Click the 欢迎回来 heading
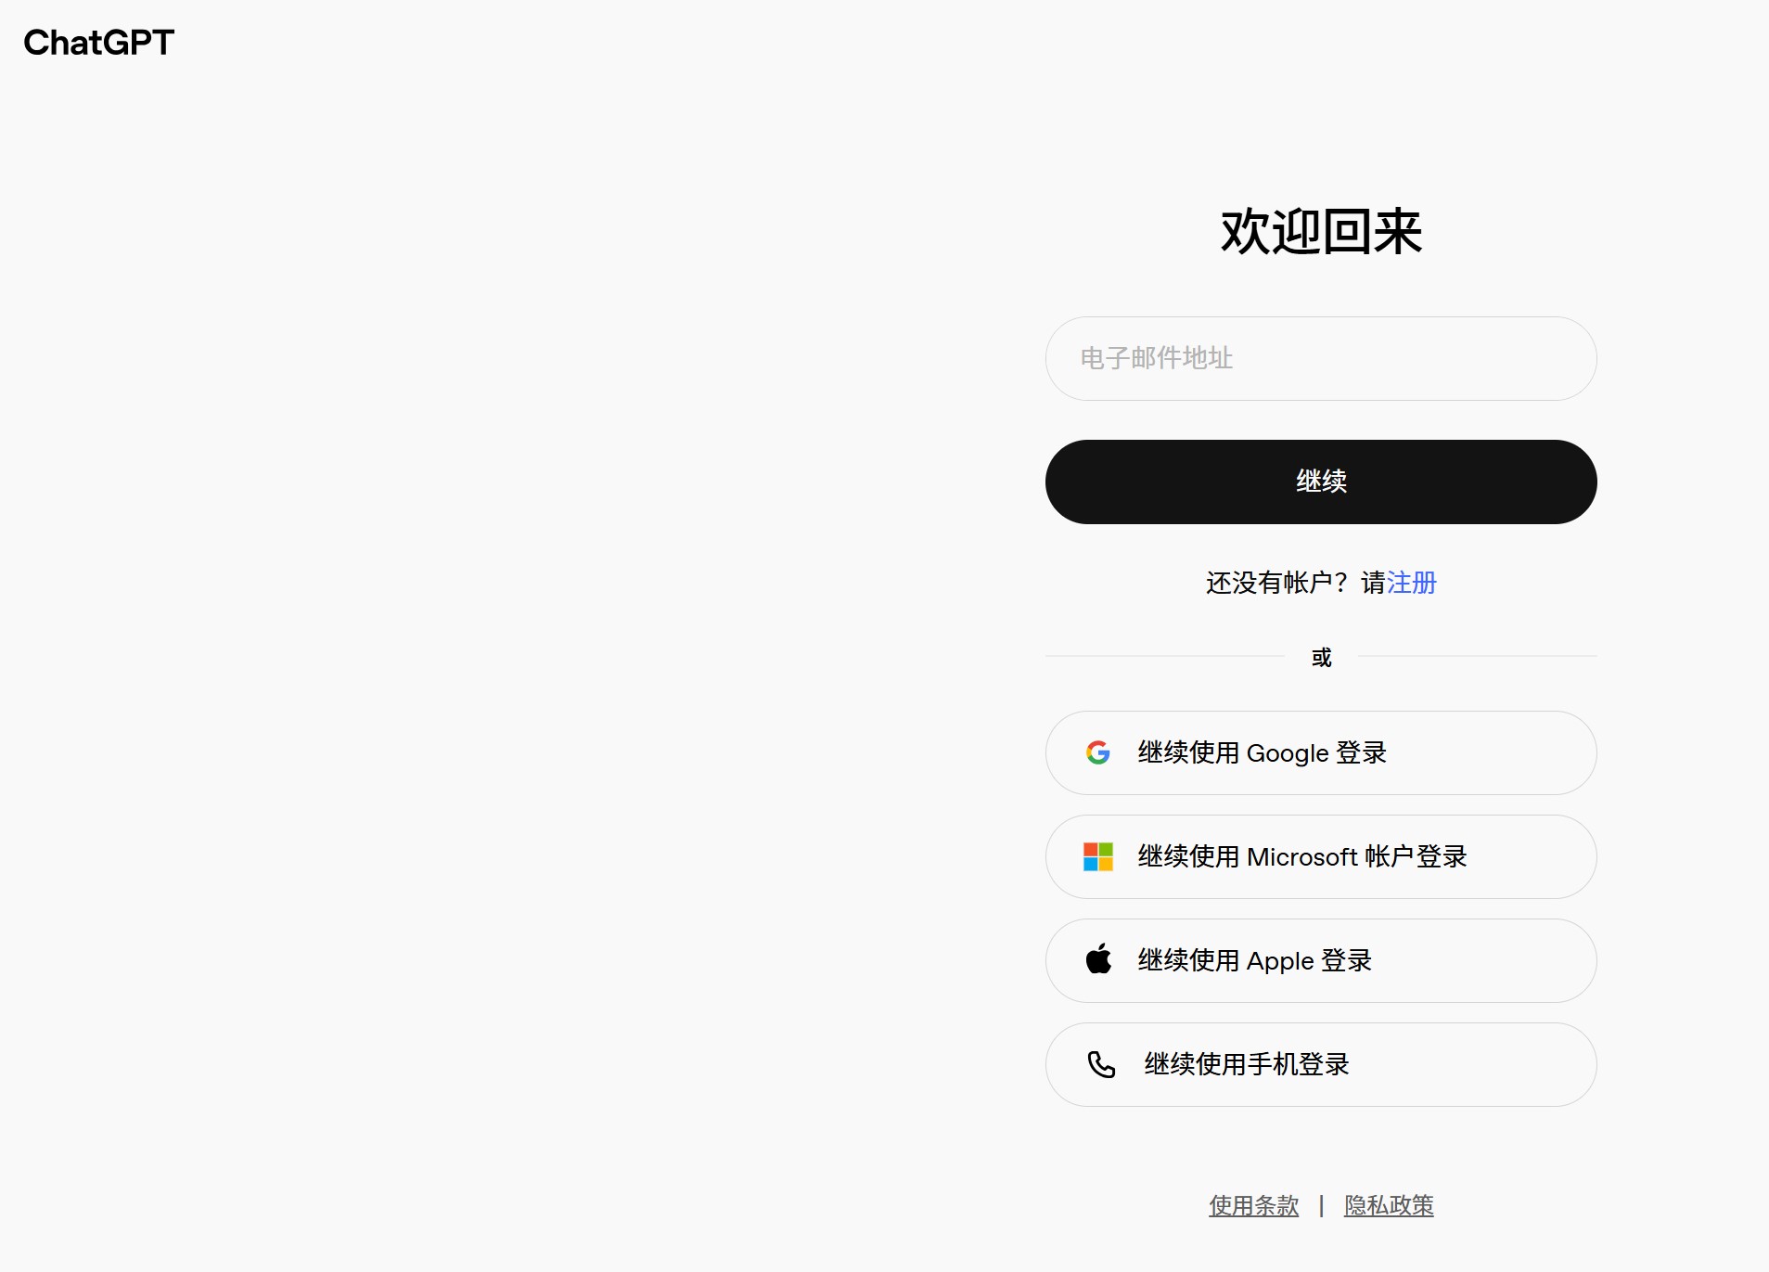The height and width of the screenshot is (1272, 1769). (x=1321, y=232)
